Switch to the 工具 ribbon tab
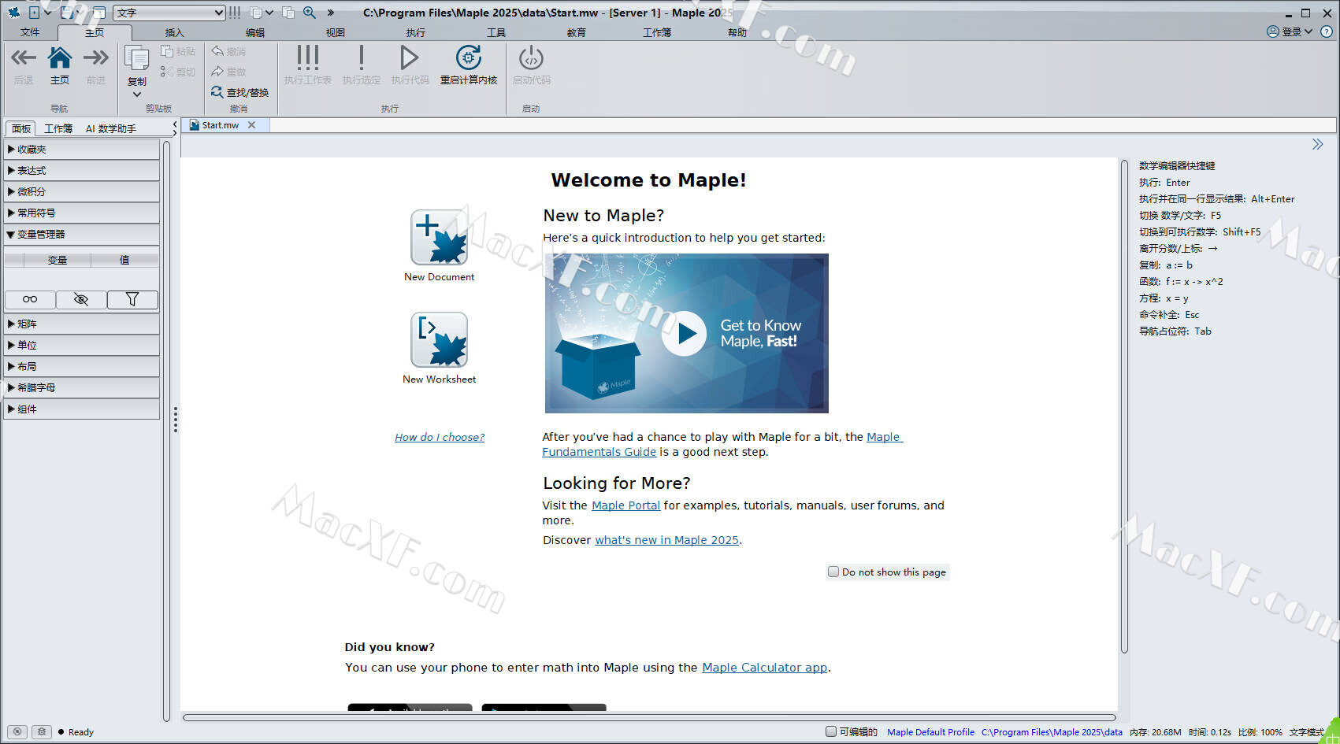Viewport: 1340px width, 744px height. [496, 32]
